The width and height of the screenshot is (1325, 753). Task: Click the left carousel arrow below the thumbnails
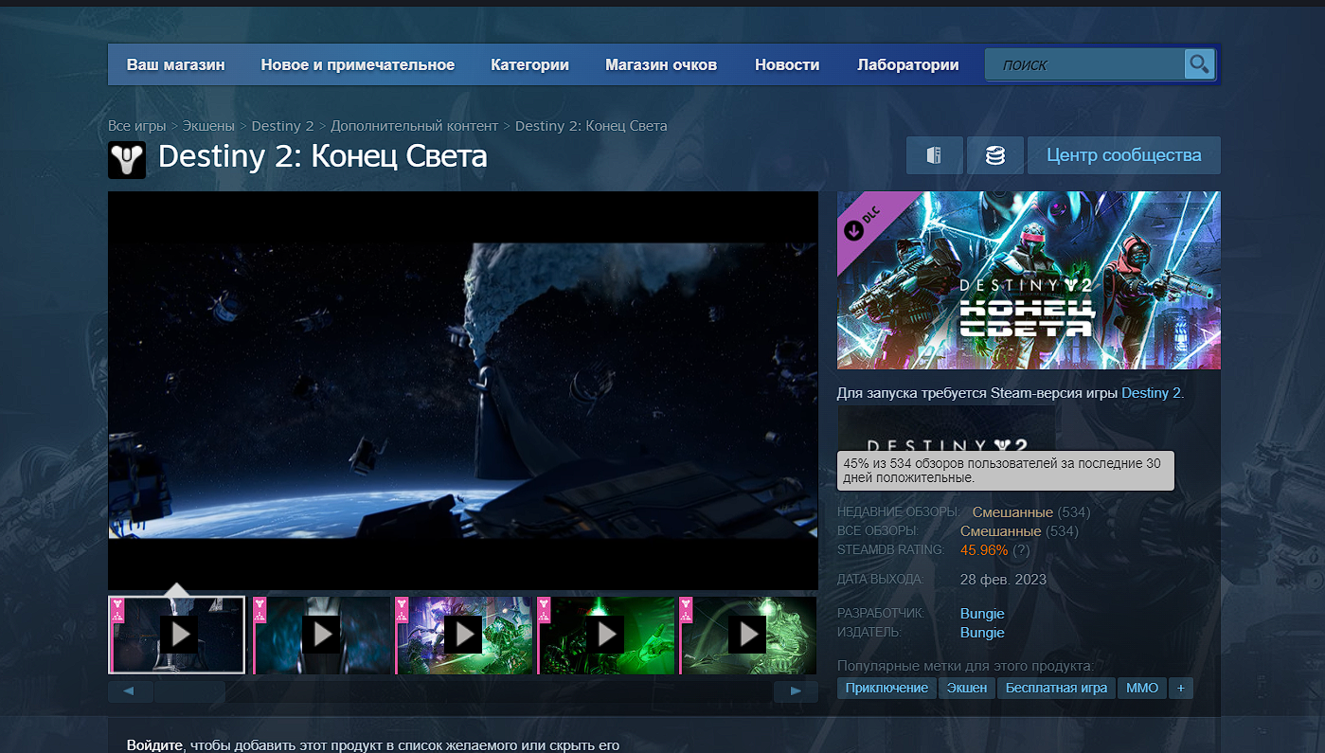point(130,690)
